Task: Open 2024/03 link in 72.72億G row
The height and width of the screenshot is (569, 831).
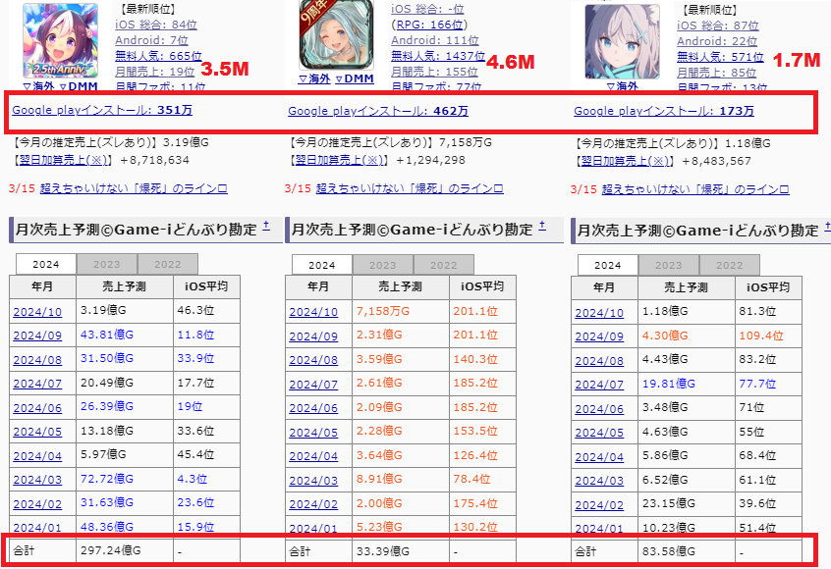Action: click(x=37, y=480)
